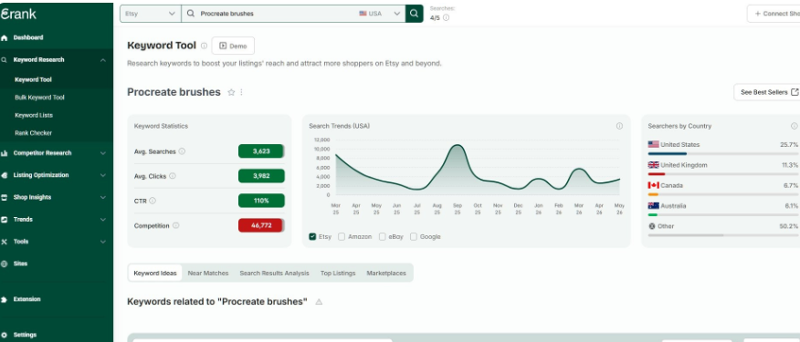Click the United Kingdom flag icon
800x342 pixels.
653,165
